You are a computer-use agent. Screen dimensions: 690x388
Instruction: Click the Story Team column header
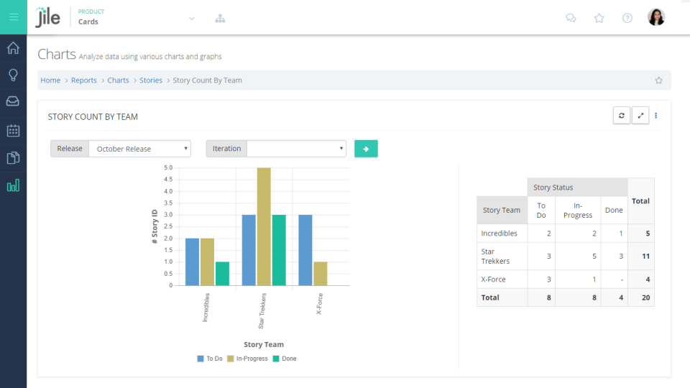pos(502,210)
